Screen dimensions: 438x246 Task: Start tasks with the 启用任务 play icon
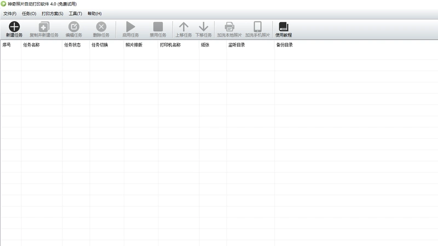click(x=130, y=27)
